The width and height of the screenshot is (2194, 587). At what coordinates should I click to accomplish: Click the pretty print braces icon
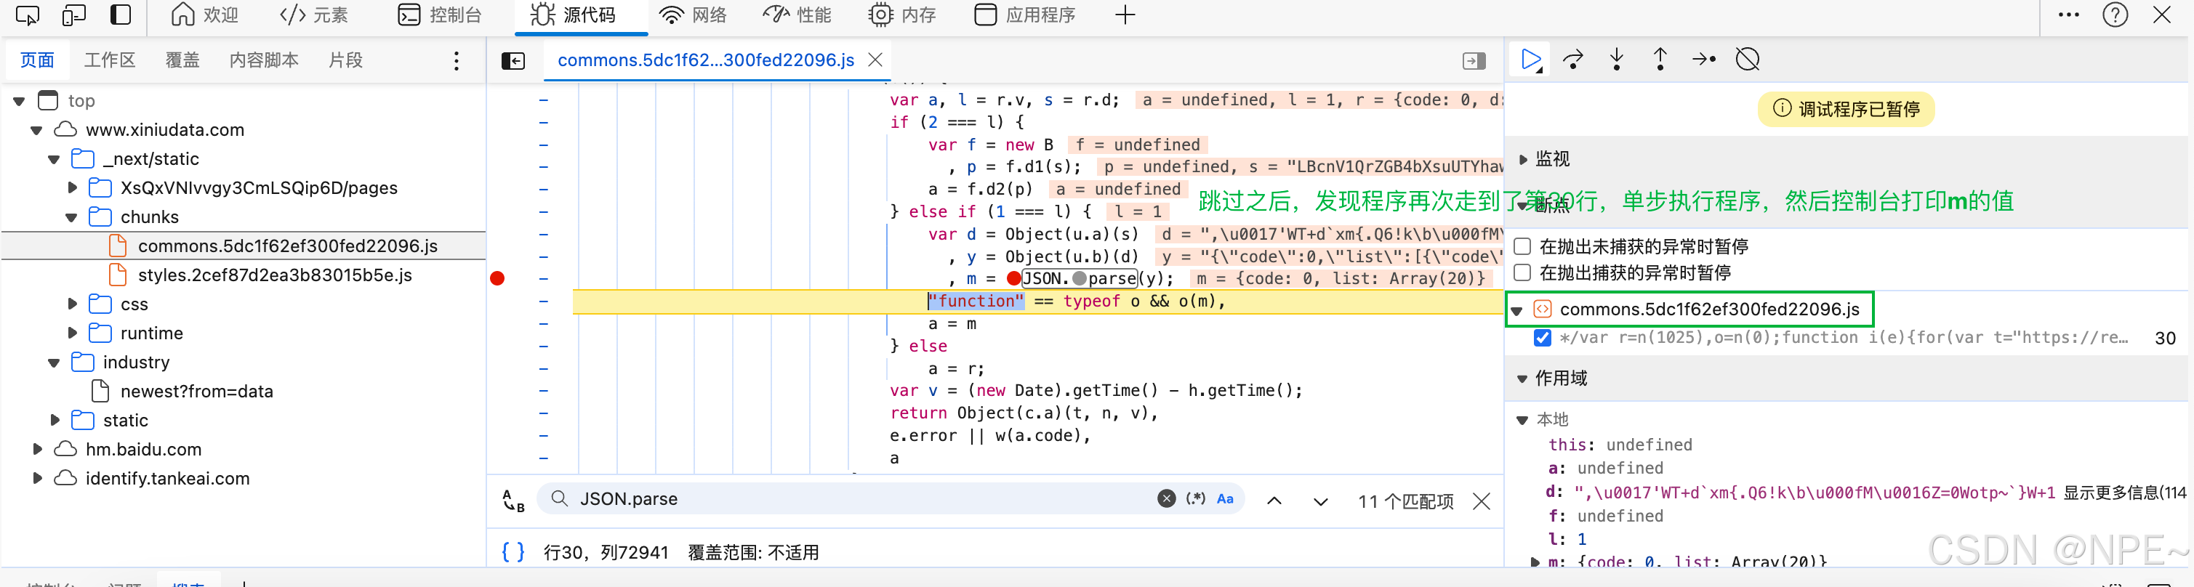pos(513,552)
